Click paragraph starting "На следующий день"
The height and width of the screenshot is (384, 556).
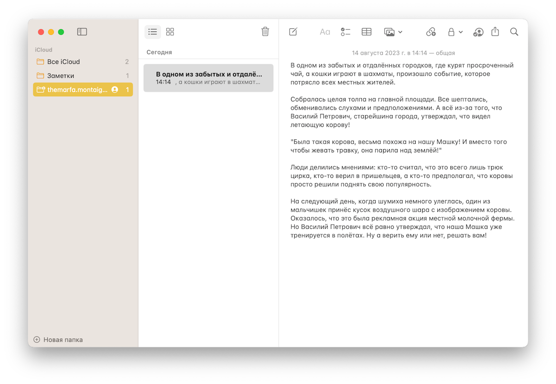[403, 218]
